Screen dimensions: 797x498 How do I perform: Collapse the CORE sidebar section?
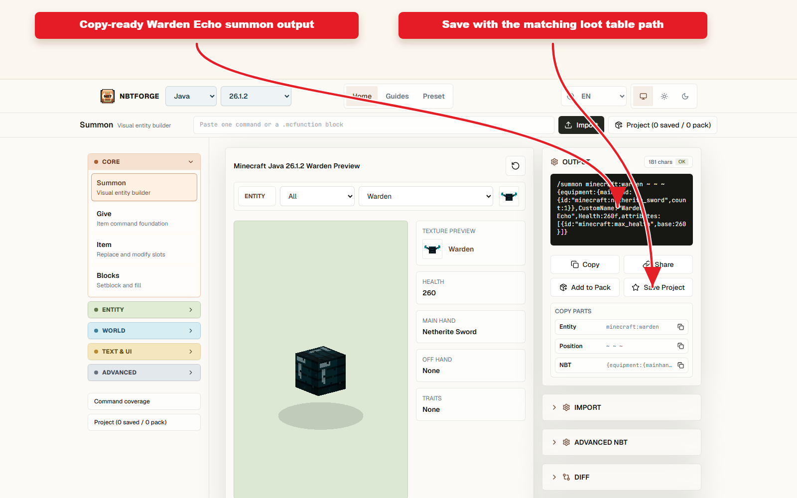pos(144,162)
